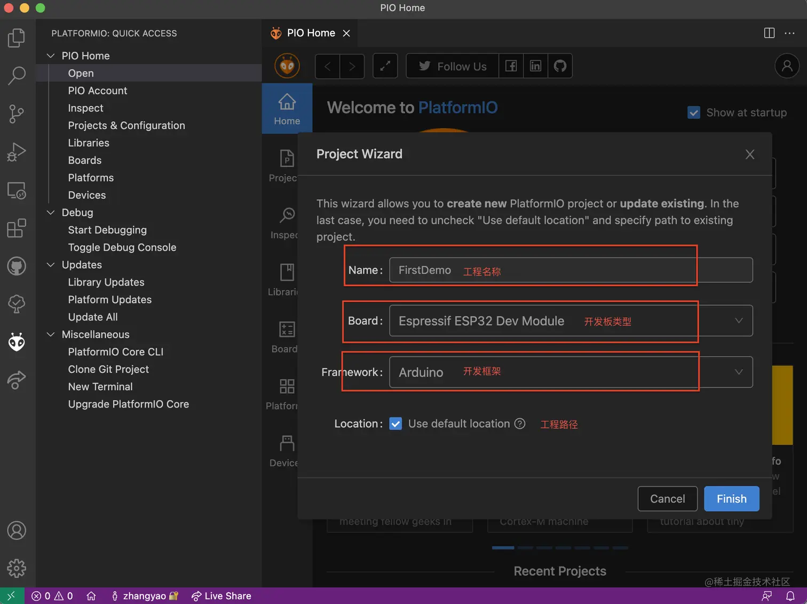
Task: Show help for default location
Action: pos(520,423)
